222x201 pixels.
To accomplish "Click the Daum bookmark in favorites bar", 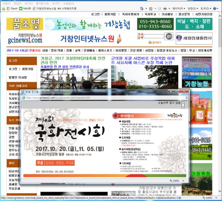I will tap(12, 8).
